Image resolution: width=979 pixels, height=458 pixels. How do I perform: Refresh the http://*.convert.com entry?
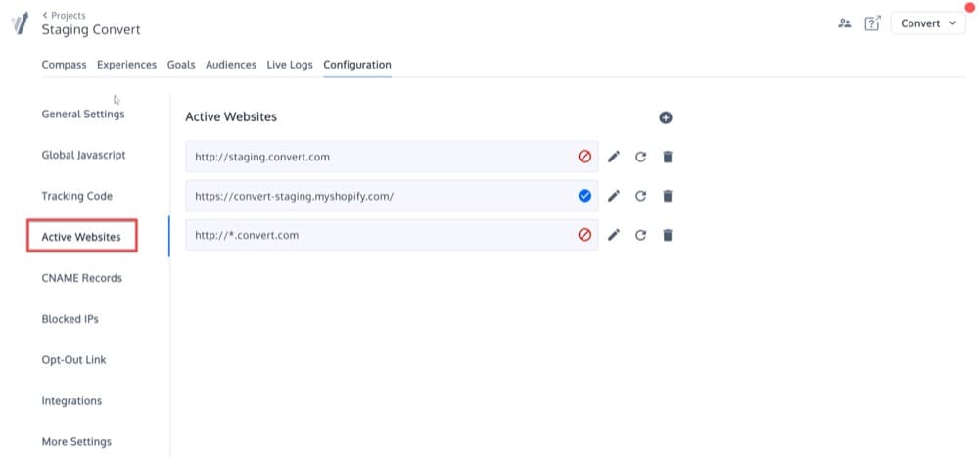point(640,235)
